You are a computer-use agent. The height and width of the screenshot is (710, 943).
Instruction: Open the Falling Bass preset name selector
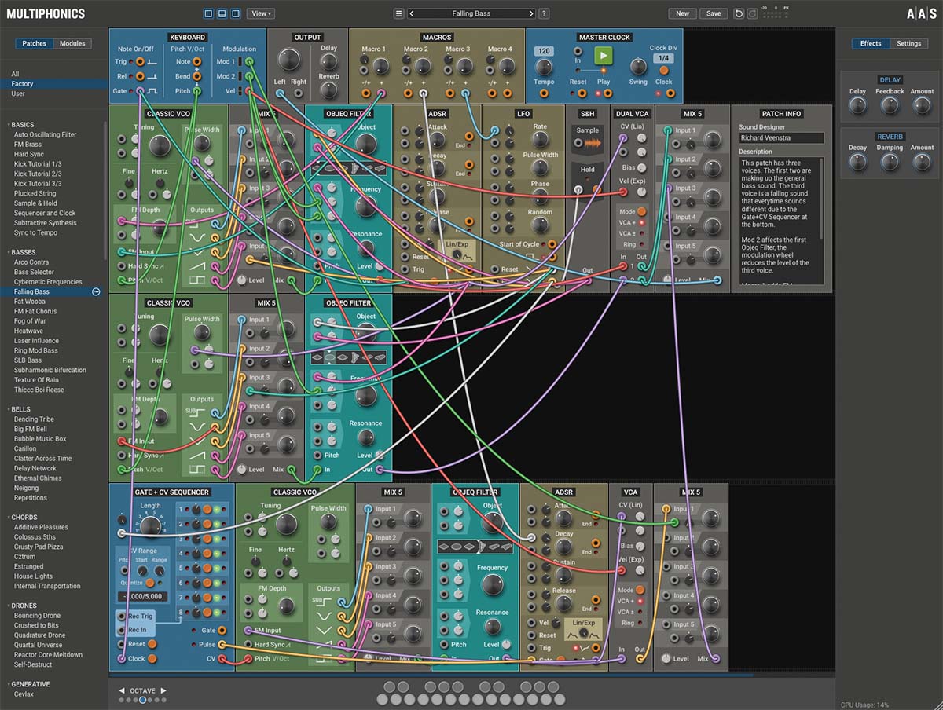pyautogui.click(x=472, y=13)
